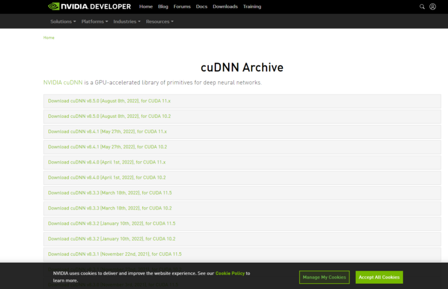Expand the Solutions dropdown menu
The width and height of the screenshot is (448, 289).
click(63, 22)
